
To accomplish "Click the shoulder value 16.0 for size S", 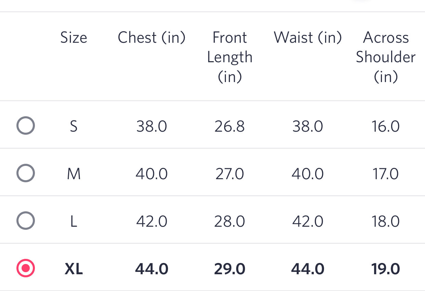I will pyautogui.click(x=386, y=126).
